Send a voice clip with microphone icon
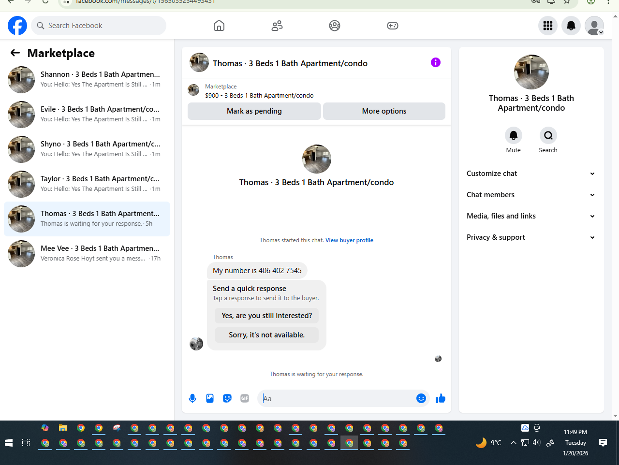The height and width of the screenshot is (465, 619). pos(192,398)
